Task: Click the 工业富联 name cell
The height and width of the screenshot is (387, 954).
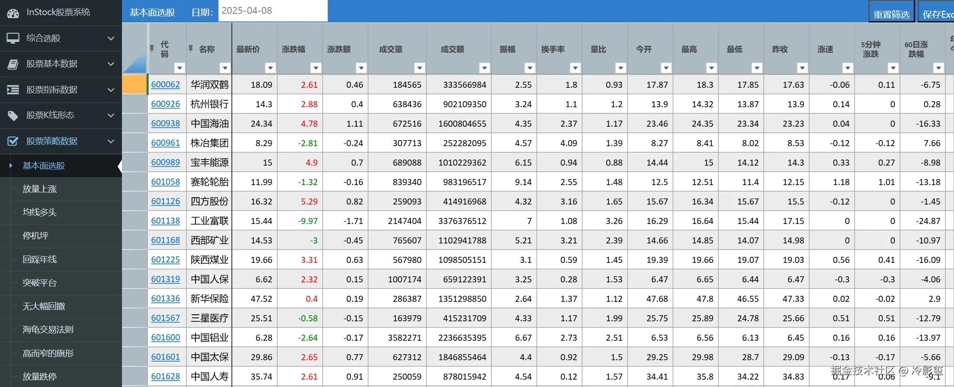Action: tap(209, 221)
